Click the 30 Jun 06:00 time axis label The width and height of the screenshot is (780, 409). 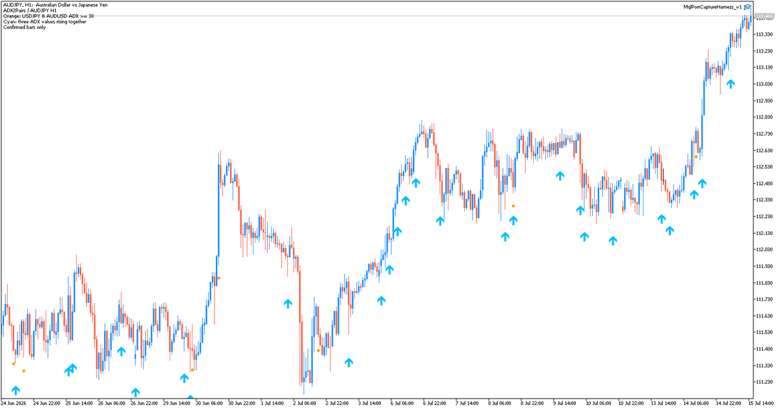point(209,403)
